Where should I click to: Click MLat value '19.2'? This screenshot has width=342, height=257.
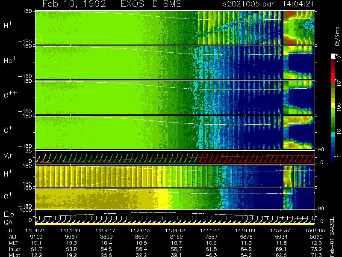pyautogui.click(x=71, y=255)
